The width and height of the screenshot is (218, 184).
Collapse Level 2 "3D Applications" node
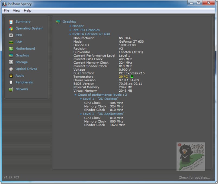(x=81, y=114)
